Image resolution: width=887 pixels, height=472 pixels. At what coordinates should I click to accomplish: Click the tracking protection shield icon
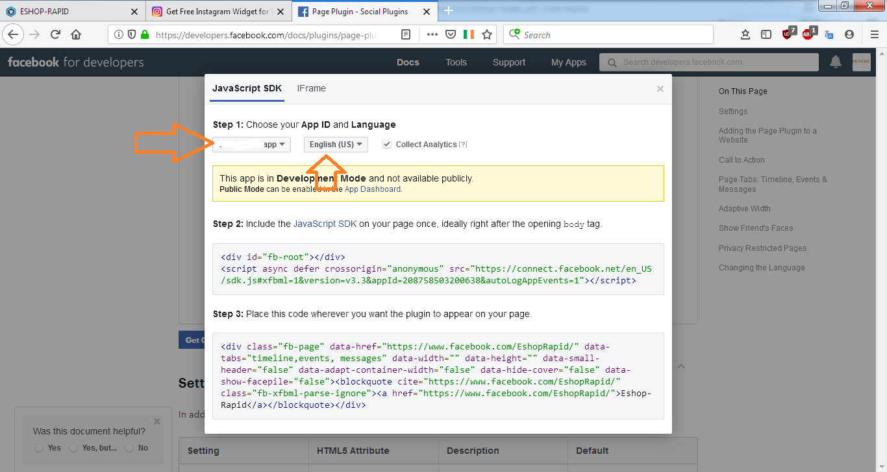coord(131,34)
